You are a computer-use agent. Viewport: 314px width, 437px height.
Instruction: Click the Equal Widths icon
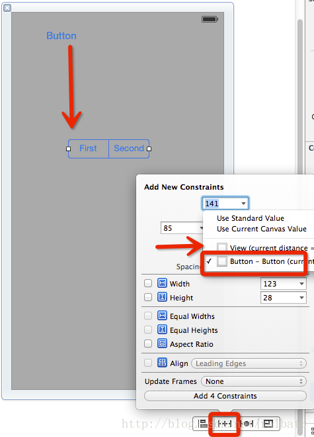coord(162,316)
